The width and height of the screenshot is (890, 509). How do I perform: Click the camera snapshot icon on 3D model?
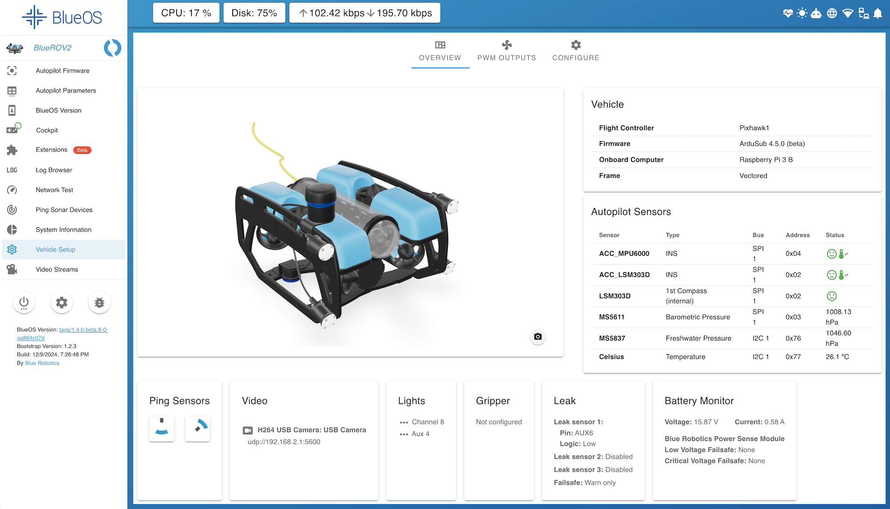click(x=538, y=337)
